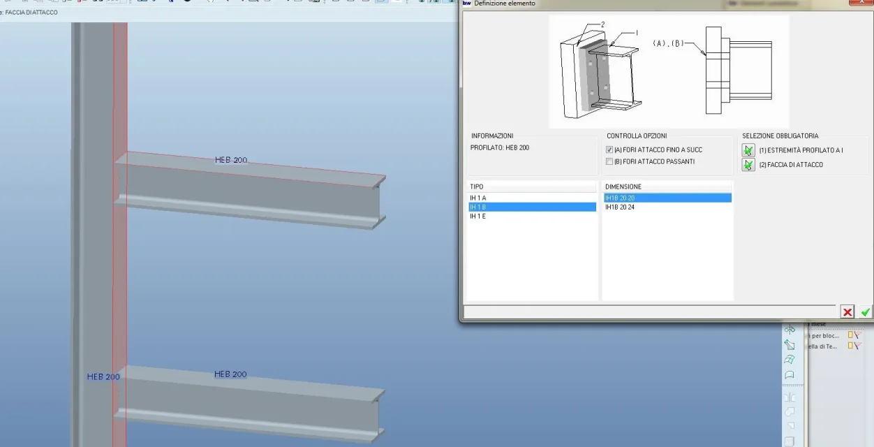Click the upper HEB 200 beam in viewport

click(250, 192)
